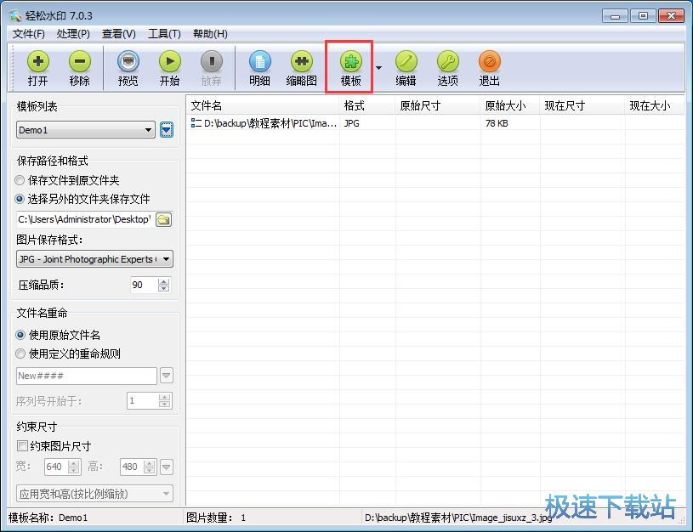Click the compression quality spinner showing 90
This screenshot has height=532, width=693.
click(151, 285)
